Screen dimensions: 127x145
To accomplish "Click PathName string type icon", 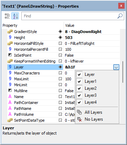I will 10,108.
